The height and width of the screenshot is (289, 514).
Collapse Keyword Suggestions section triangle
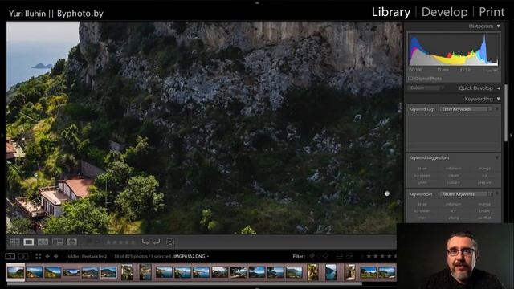[x=497, y=157]
